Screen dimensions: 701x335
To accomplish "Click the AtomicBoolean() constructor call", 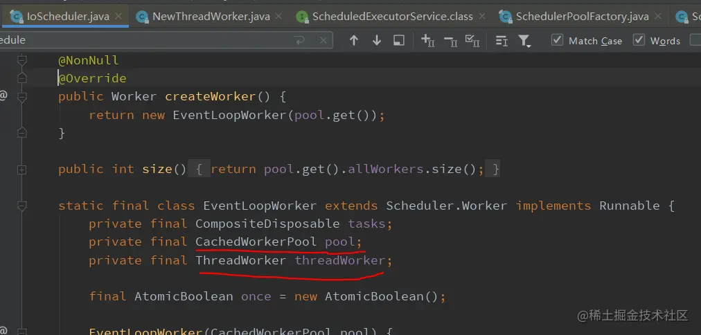I will click(x=382, y=297).
